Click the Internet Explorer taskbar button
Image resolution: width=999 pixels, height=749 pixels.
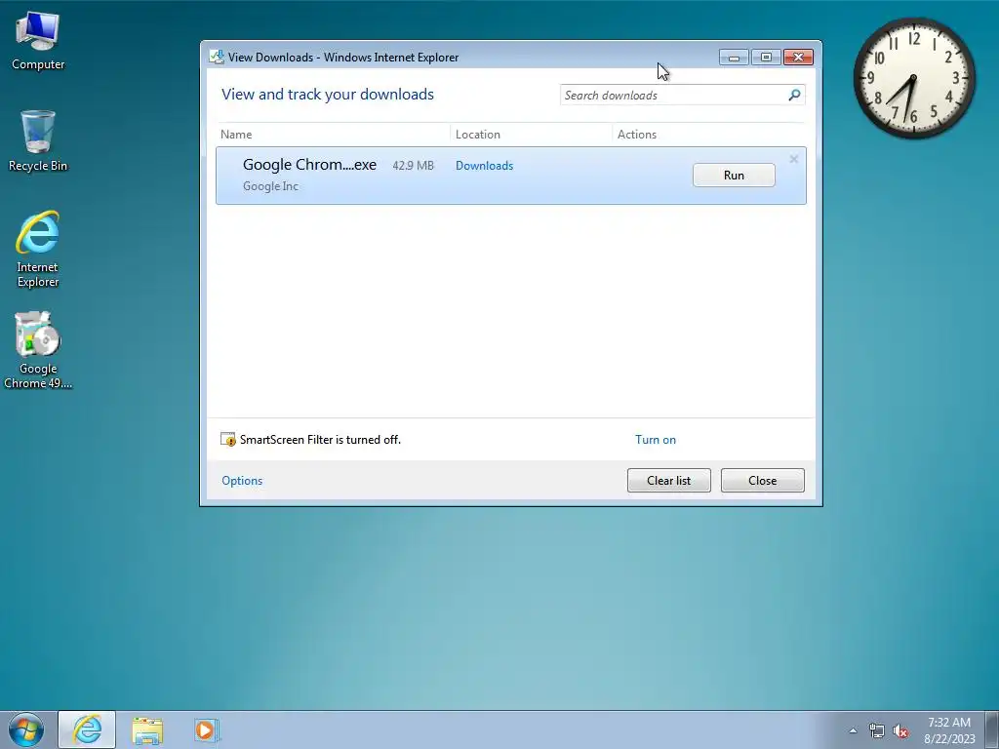[x=87, y=729]
